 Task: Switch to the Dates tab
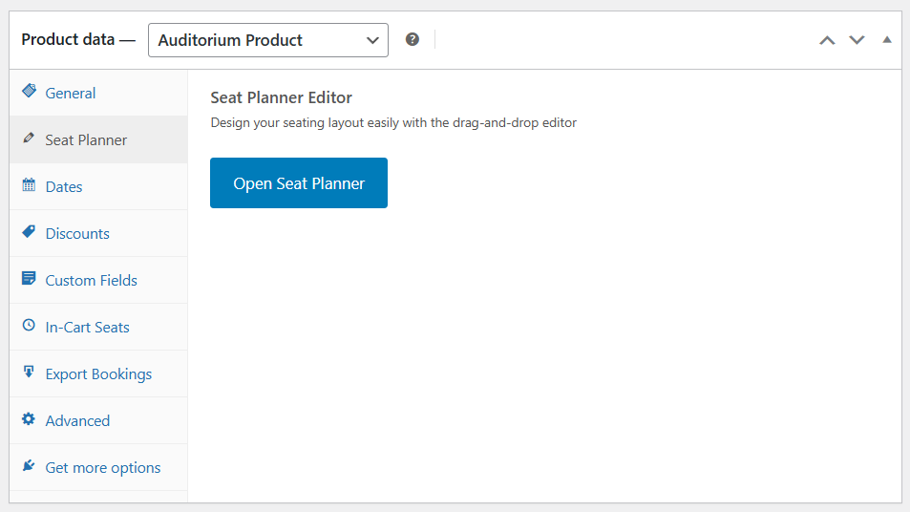pyautogui.click(x=64, y=186)
